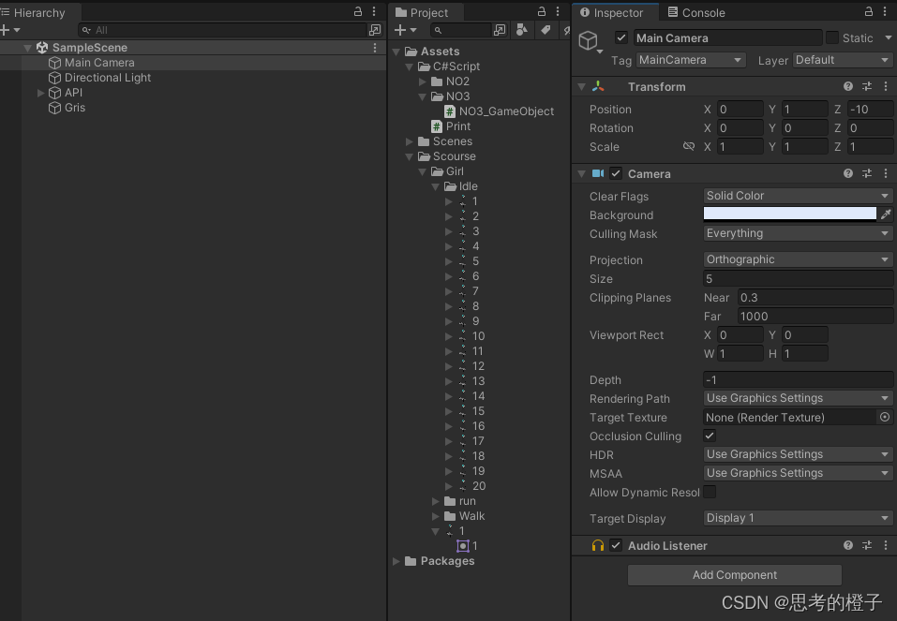897x621 pixels.
Task: Click the Transform component icon
Action: point(597,86)
